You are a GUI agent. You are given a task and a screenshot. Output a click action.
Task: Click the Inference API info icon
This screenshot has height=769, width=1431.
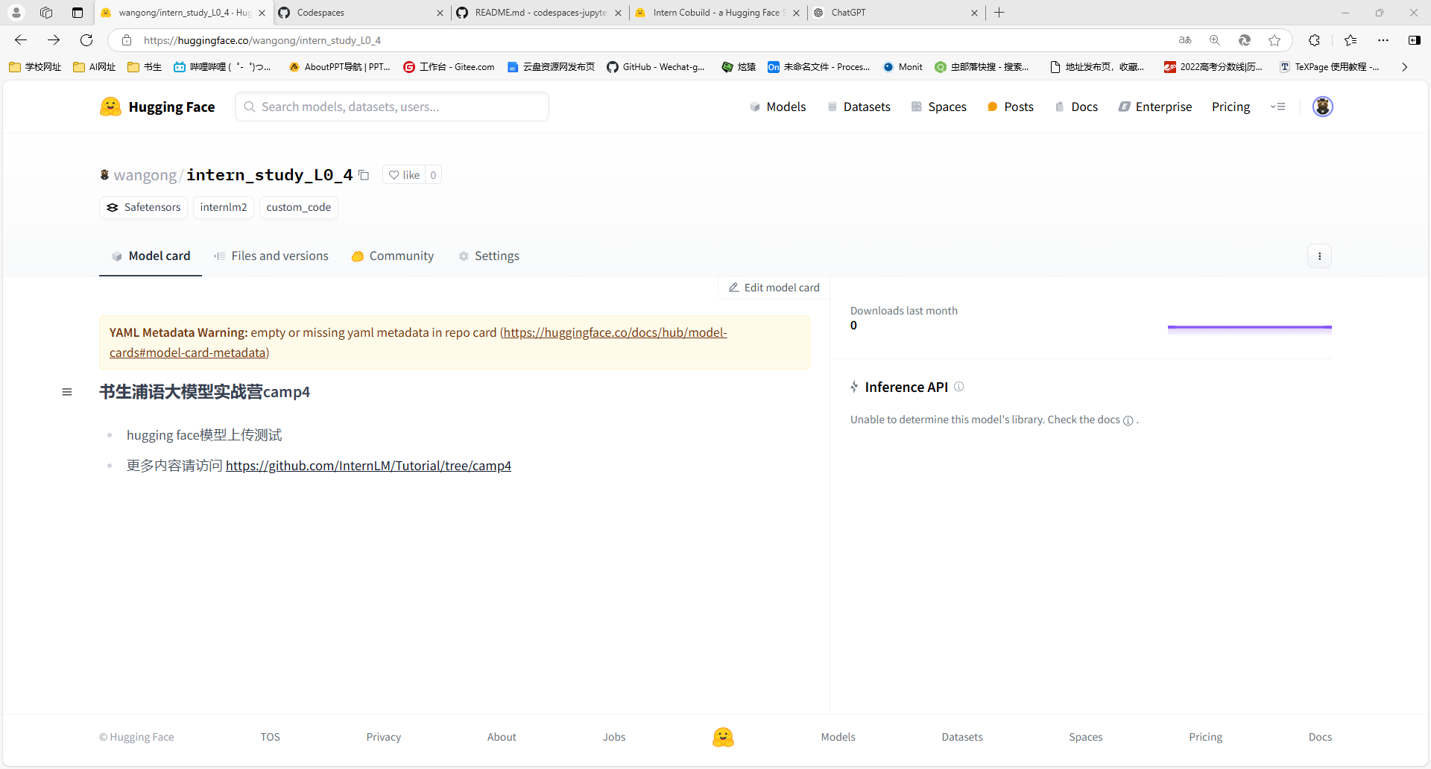click(959, 387)
